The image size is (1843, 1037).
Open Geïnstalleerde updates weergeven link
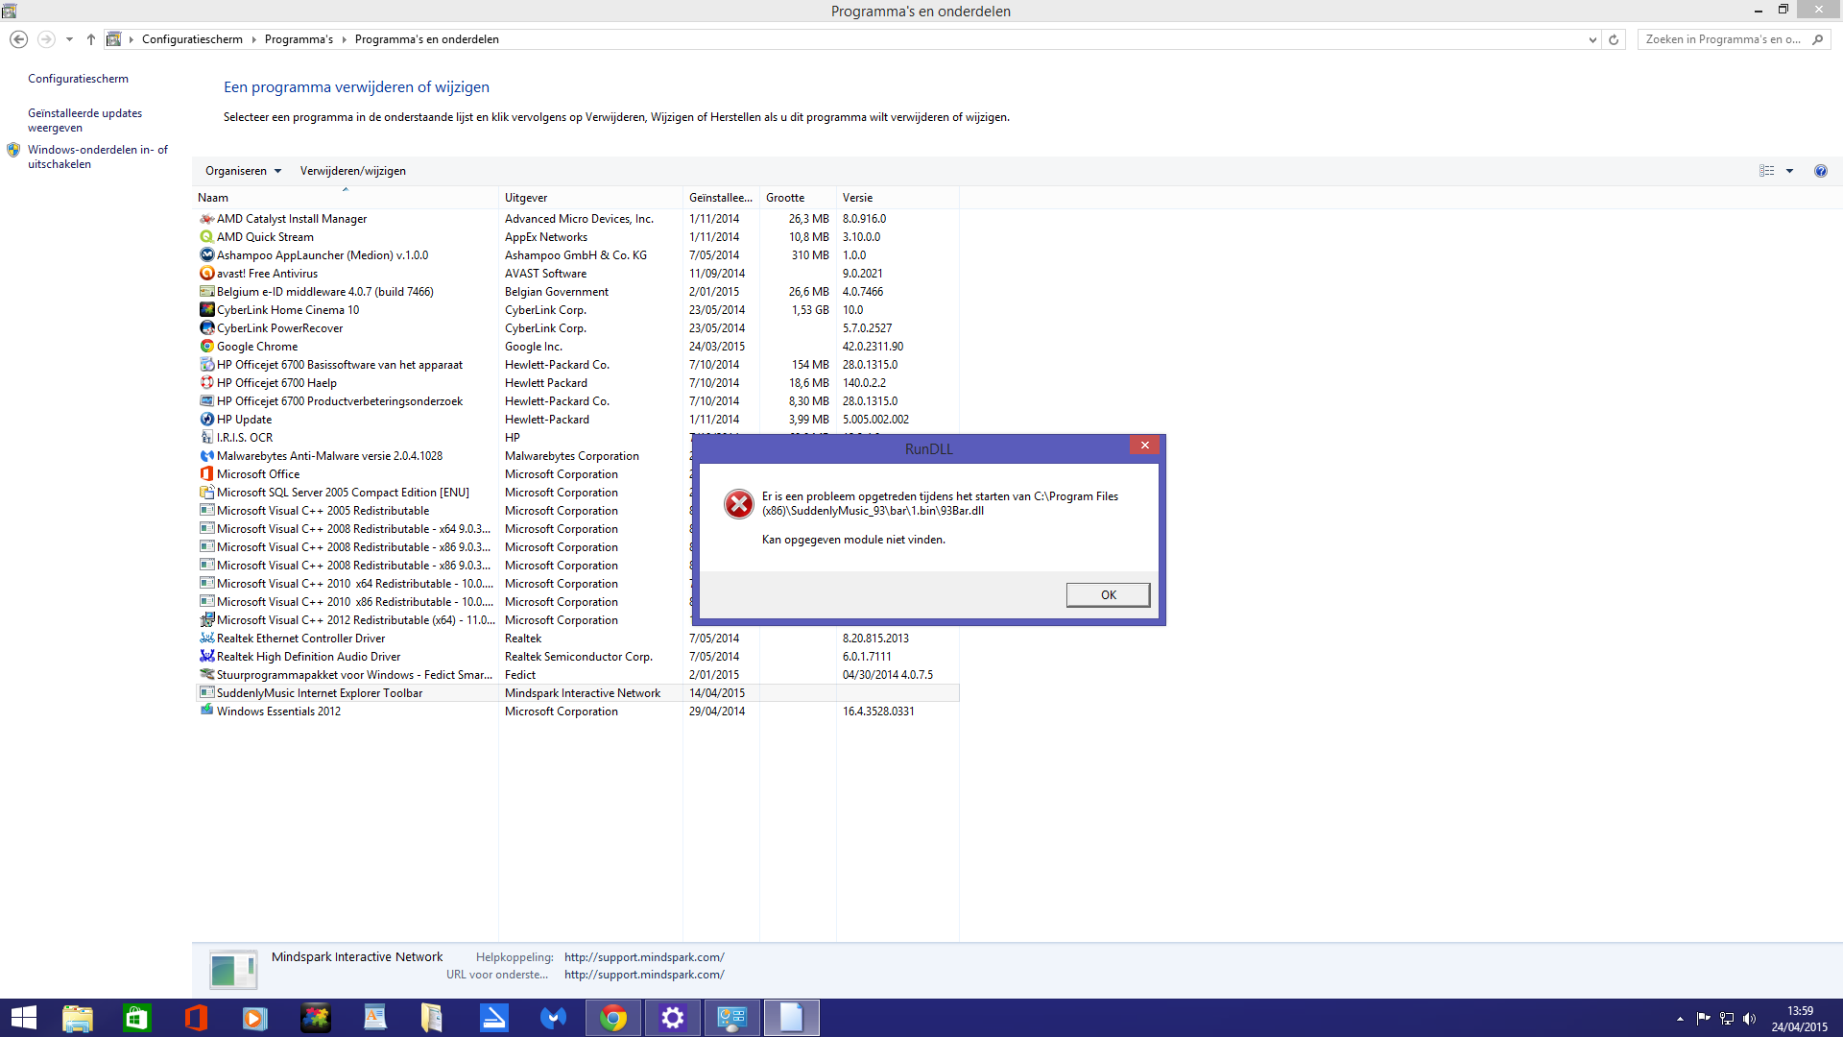tap(84, 120)
